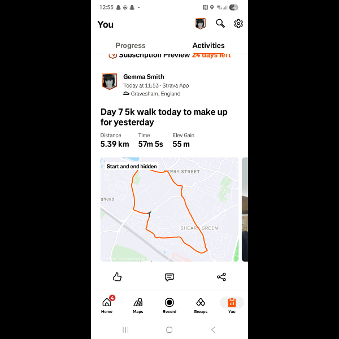
Task: Open Groups in bottom navigation
Action: (x=201, y=305)
